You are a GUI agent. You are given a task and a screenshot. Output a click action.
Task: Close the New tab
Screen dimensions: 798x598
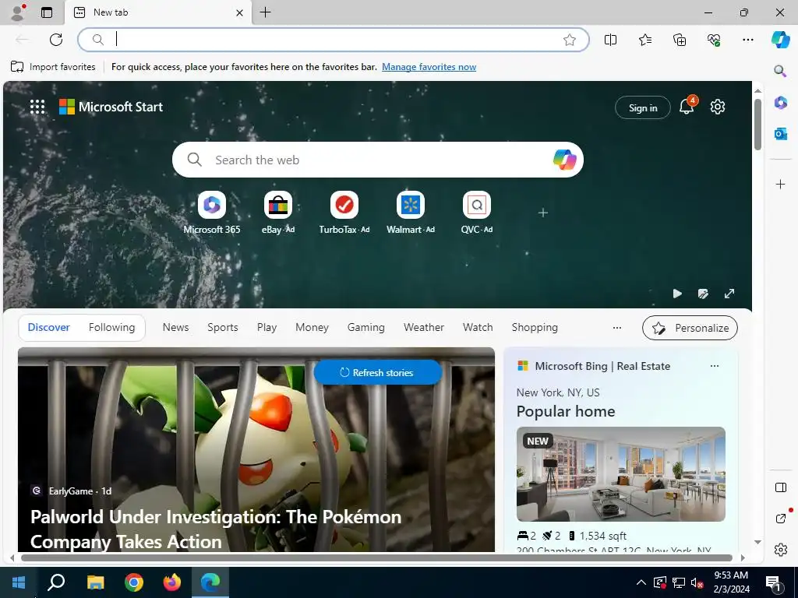tap(239, 12)
